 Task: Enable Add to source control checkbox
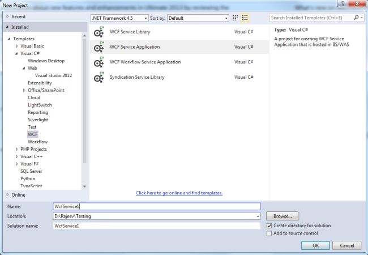[269, 233]
